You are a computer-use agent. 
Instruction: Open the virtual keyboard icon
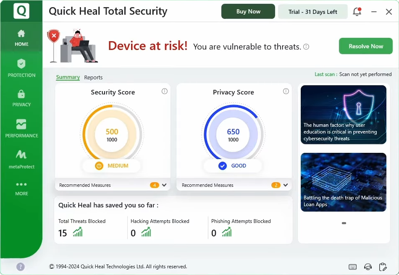click(x=353, y=267)
